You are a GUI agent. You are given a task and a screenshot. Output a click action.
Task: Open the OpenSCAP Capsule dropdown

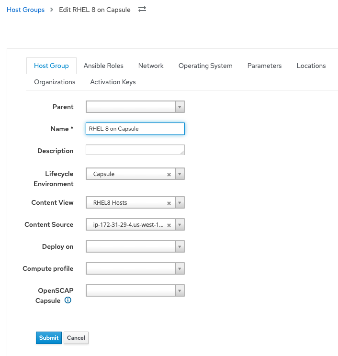135,290
